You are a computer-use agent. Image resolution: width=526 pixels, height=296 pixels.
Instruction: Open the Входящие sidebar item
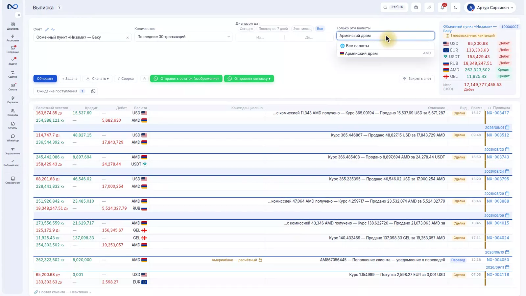point(12,50)
